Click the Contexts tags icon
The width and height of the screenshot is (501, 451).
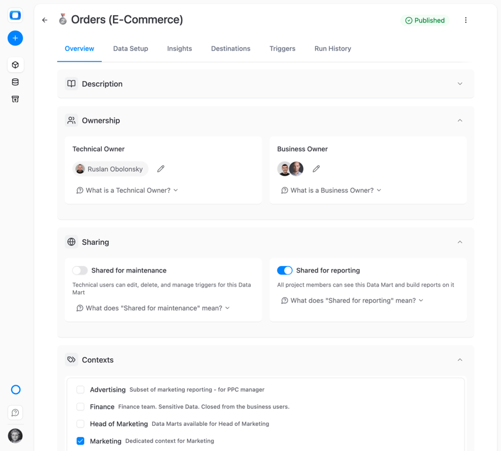pos(71,360)
